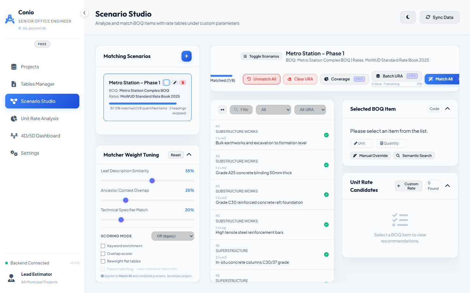This screenshot has height=293, width=470.
Task: Open Projects in the sidebar
Action: coord(42,67)
